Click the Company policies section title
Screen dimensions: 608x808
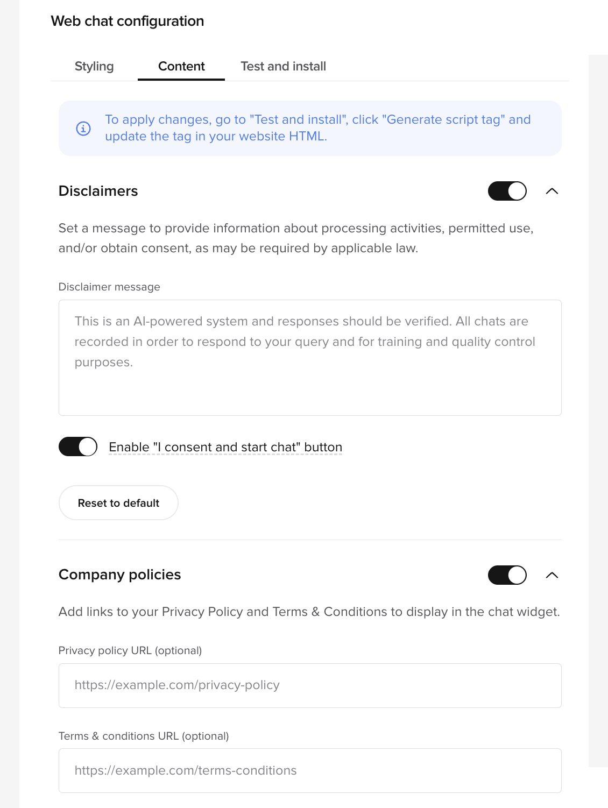(119, 575)
